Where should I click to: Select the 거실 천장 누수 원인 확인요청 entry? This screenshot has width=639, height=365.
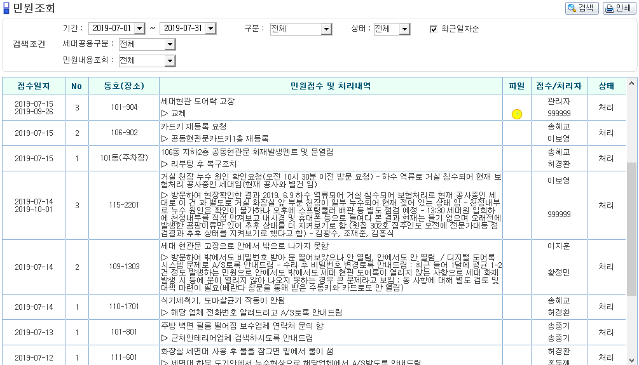click(331, 180)
